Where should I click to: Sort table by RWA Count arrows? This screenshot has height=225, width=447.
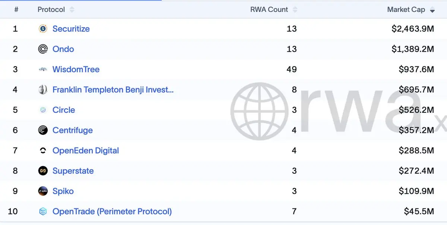(x=295, y=10)
